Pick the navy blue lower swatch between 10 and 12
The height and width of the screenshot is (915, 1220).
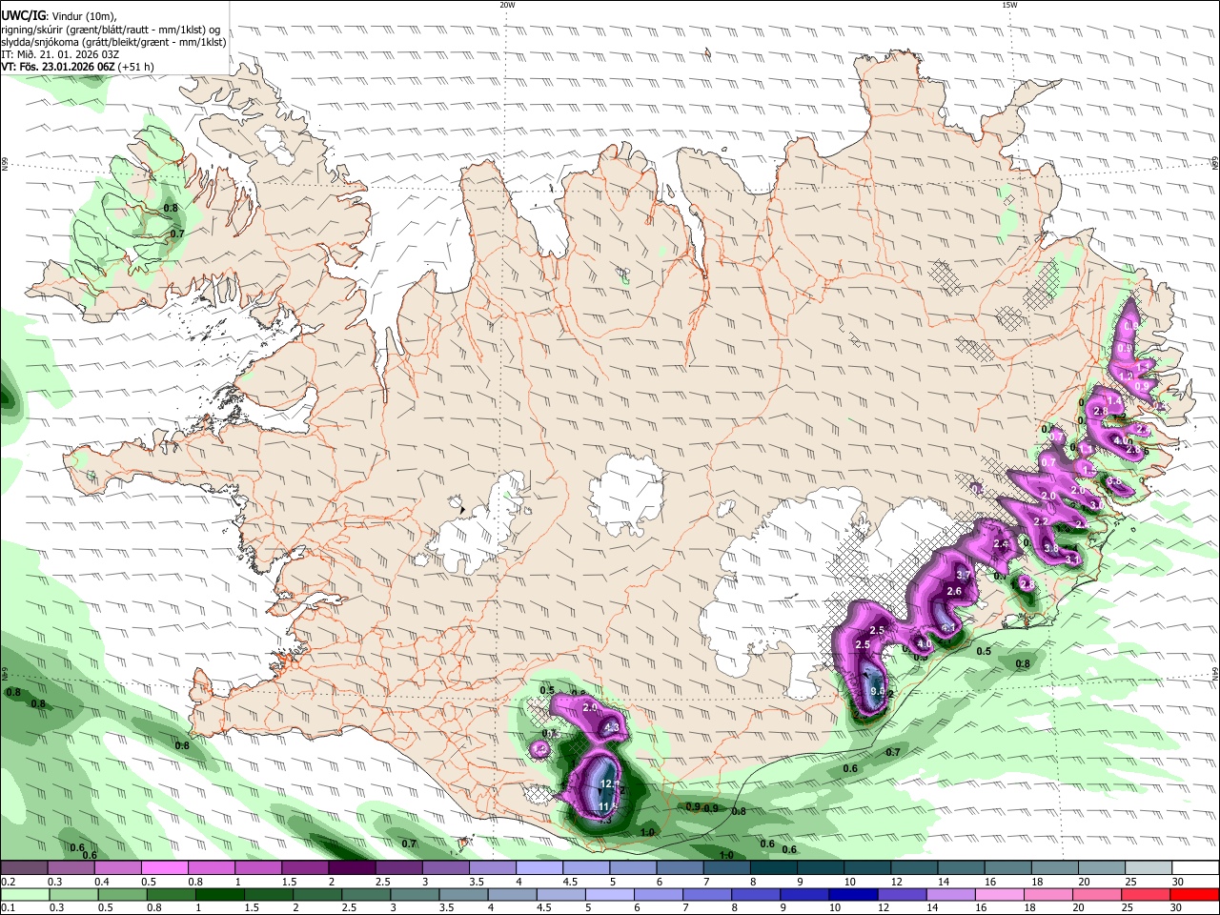point(853,895)
